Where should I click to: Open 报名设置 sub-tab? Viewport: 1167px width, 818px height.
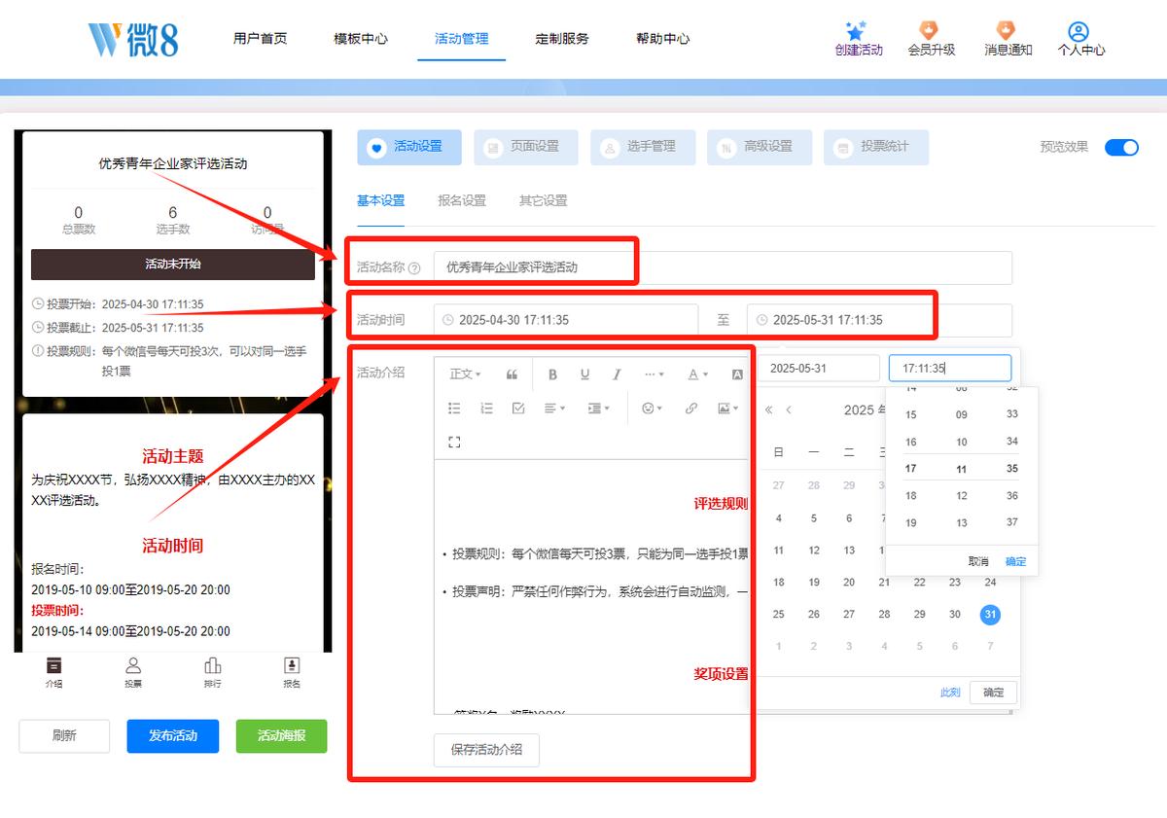point(462,200)
